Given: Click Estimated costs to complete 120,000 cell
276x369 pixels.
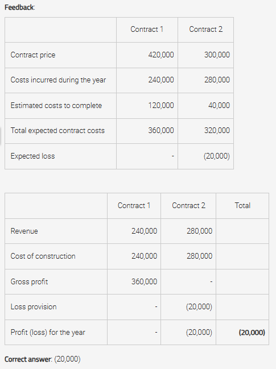Looking at the screenshot, I should pos(161,105).
